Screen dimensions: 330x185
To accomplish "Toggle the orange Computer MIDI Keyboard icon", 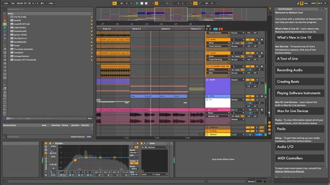I will point(302,4).
